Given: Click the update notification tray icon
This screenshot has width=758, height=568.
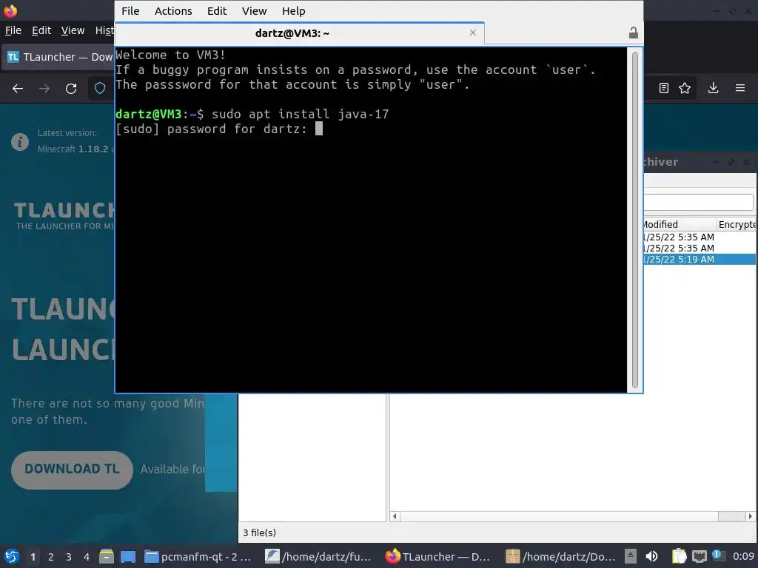Looking at the screenshot, I should [717, 555].
